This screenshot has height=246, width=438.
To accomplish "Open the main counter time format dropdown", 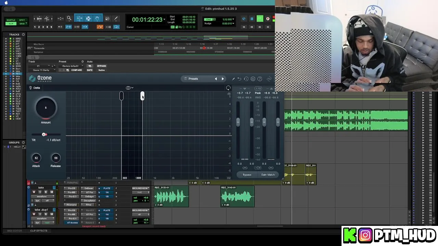I will (x=165, y=19).
